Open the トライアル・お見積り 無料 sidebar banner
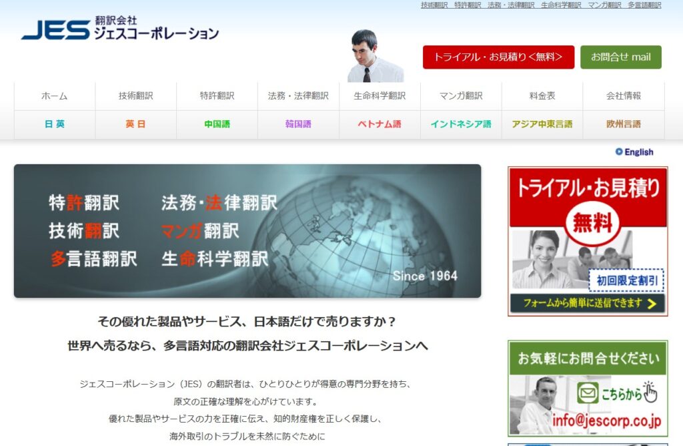The image size is (683, 446). [x=588, y=242]
